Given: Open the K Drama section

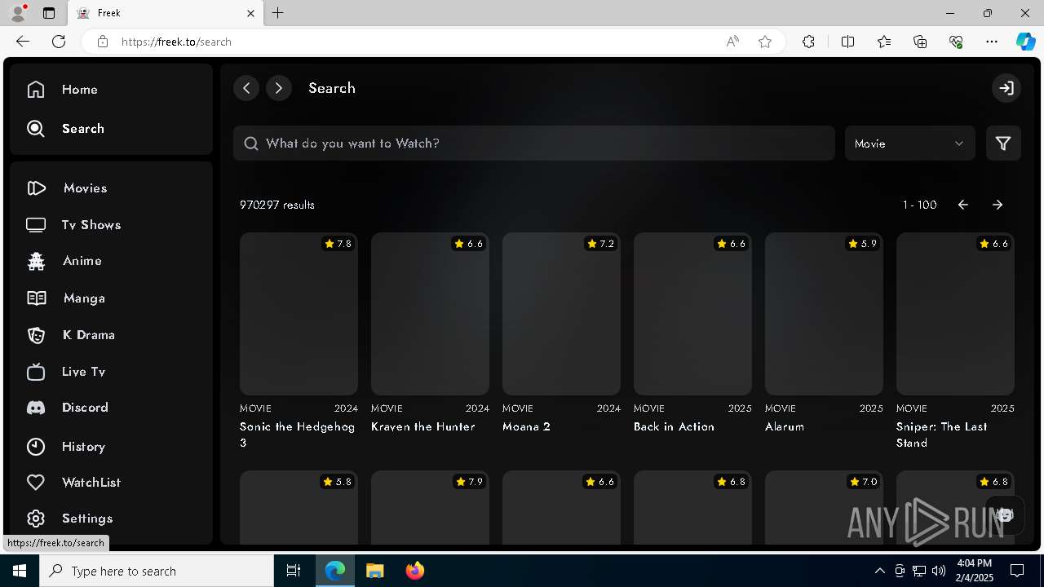Looking at the screenshot, I should pyautogui.click(x=70, y=335).
